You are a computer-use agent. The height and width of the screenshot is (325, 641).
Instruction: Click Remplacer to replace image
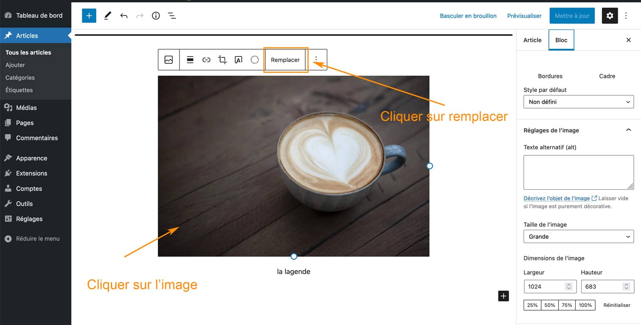click(285, 60)
